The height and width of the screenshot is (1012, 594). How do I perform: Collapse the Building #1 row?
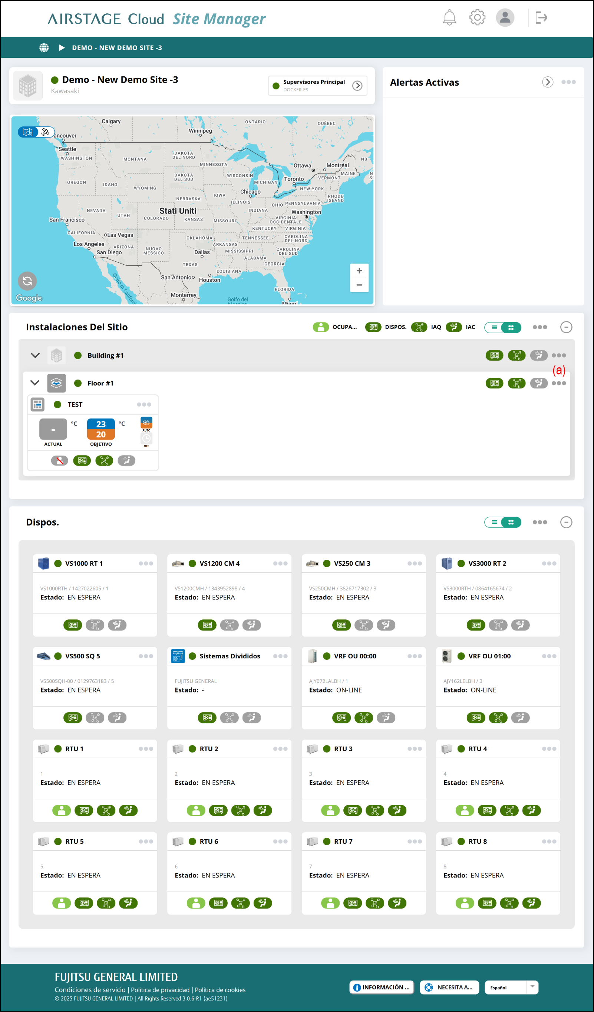coord(35,355)
